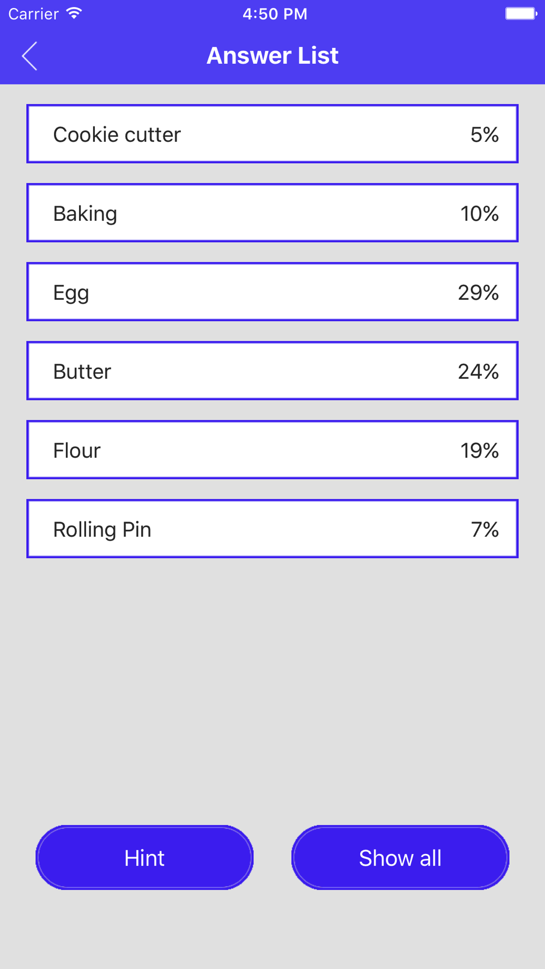Tap the 7% value beside Rolling Pin
545x969 pixels.
[x=485, y=530]
